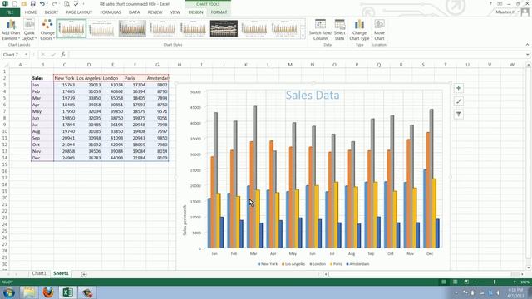Collapse the ribbon with the chevron

click(527, 44)
